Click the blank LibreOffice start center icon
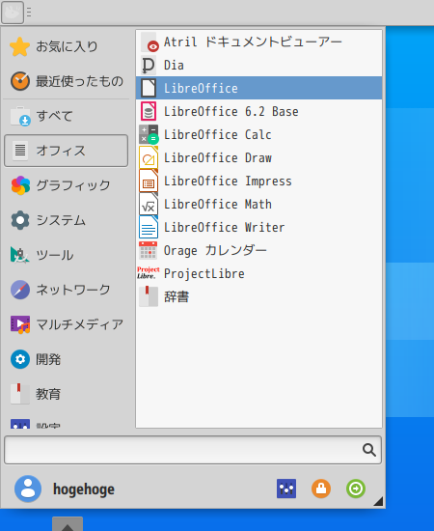 click(x=149, y=88)
